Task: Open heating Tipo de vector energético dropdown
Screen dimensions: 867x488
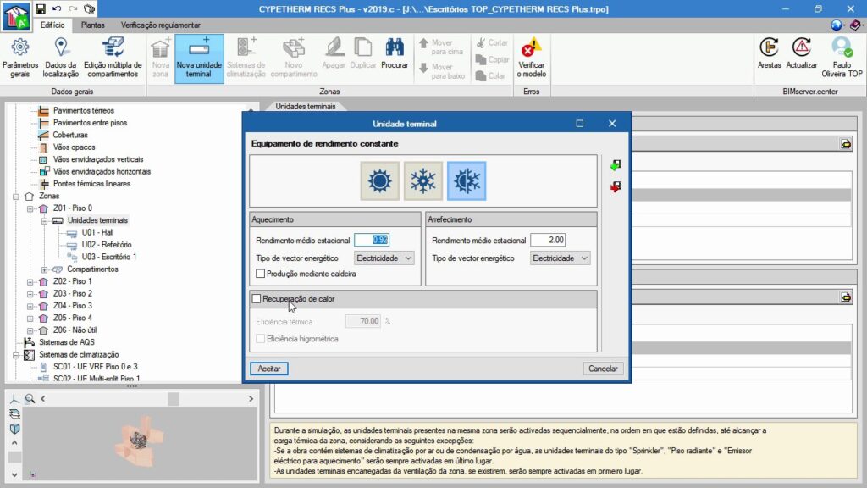Action: point(384,258)
